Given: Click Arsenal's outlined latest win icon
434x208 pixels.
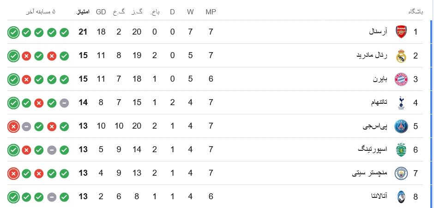Looking at the screenshot, I should (13, 32).
